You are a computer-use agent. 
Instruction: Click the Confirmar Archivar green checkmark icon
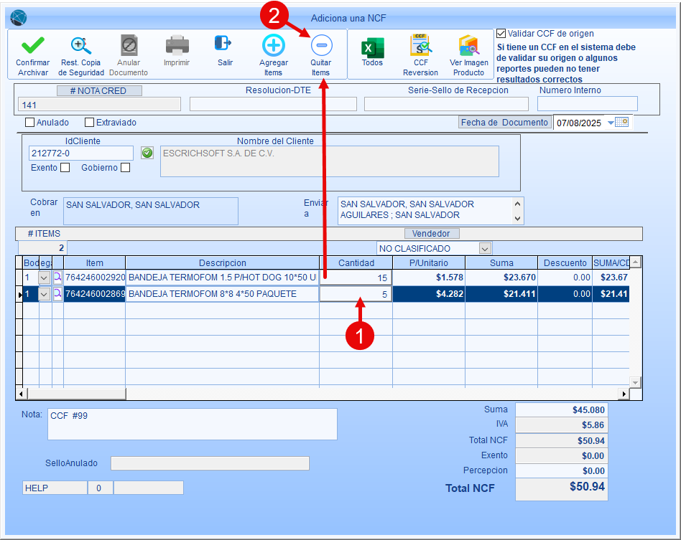[x=33, y=45]
